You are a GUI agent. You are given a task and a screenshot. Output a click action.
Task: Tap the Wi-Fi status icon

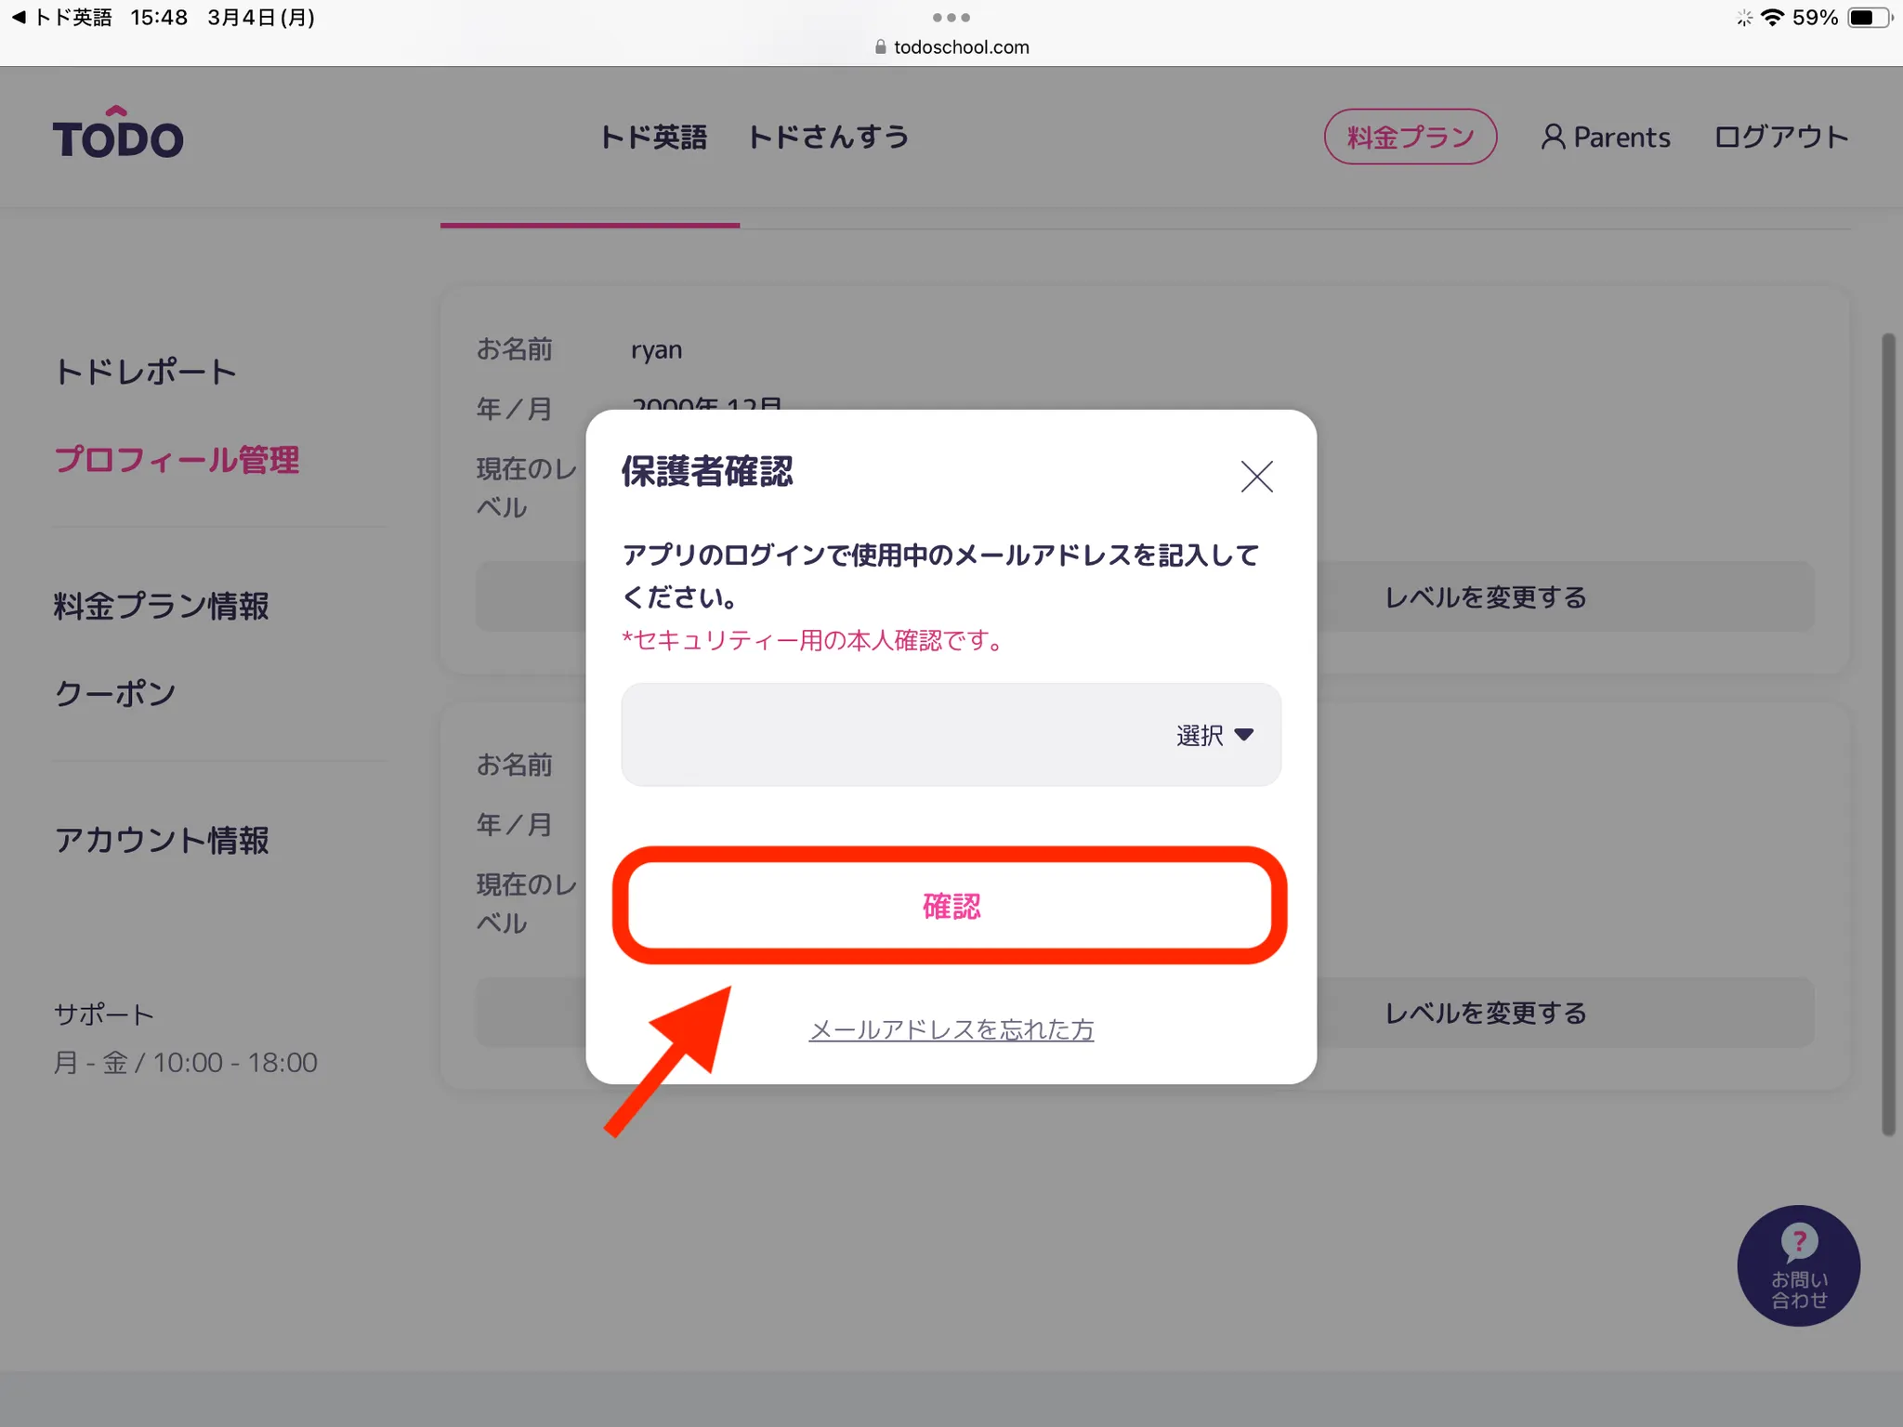tap(1772, 18)
